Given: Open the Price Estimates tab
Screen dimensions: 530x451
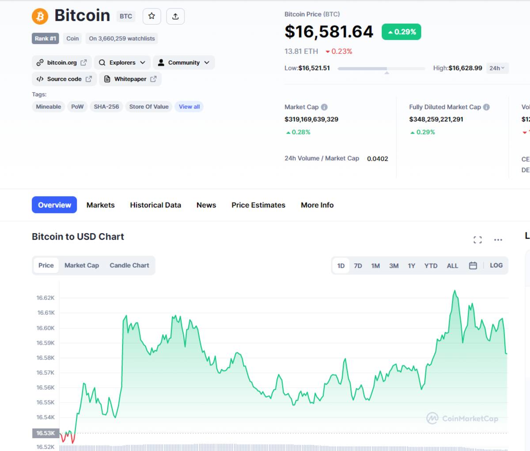Looking at the screenshot, I should click(258, 205).
